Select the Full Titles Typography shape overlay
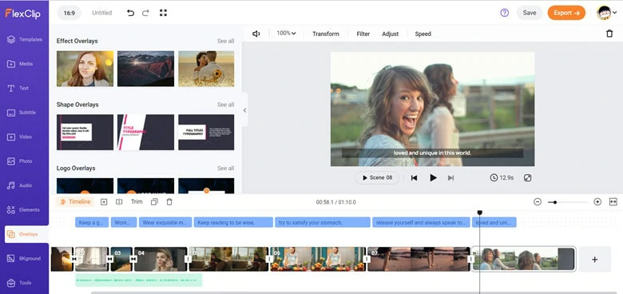The image size is (623, 294). [x=206, y=133]
